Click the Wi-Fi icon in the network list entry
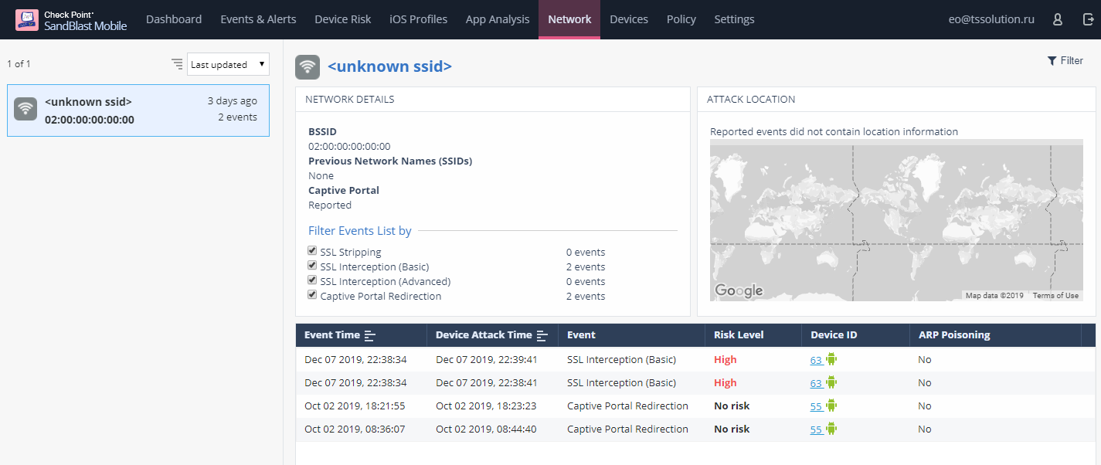The width and height of the screenshot is (1101, 465). [25, 109]
